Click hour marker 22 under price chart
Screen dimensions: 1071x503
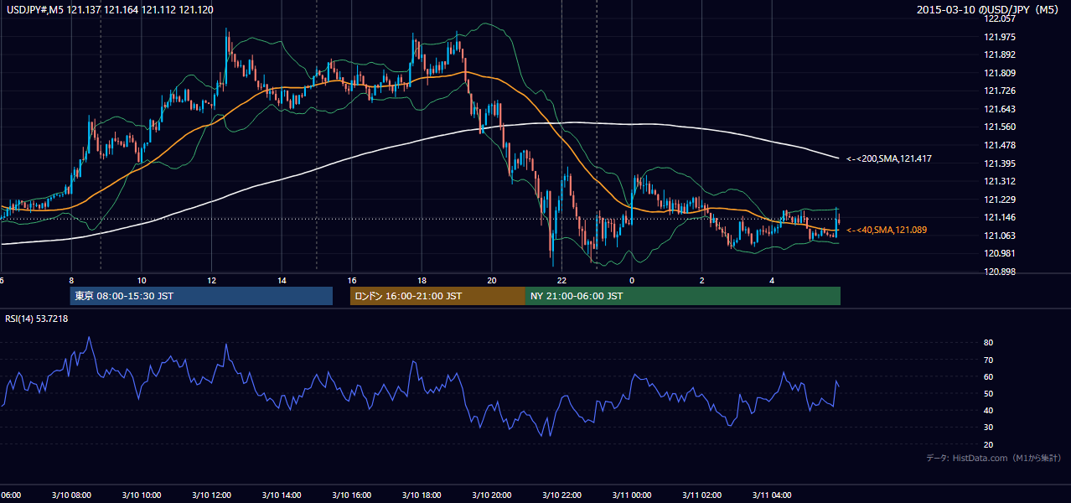[x=562, y=280]
